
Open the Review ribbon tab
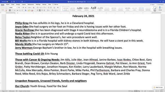tap(44, 5)
